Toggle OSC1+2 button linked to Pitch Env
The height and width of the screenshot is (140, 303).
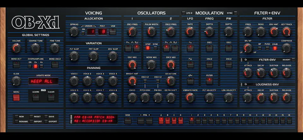tap(145, 81)
